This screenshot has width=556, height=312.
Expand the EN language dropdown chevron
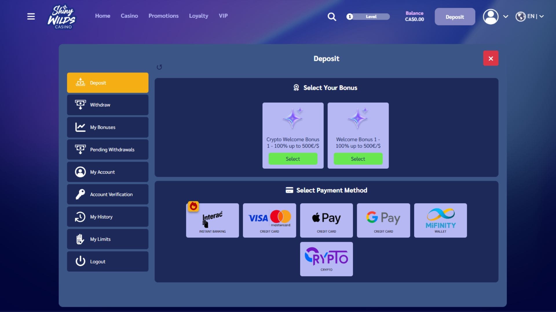pyautogui.click(x=542, y=16)
